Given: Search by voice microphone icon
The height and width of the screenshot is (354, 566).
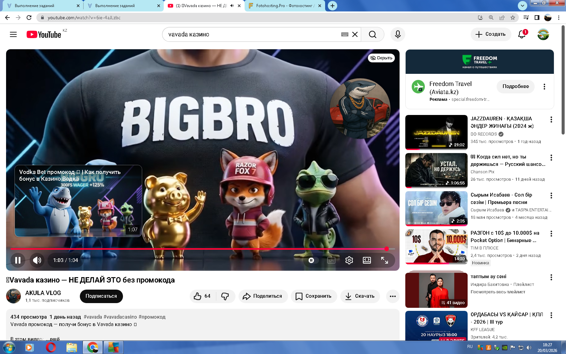Looking at the screenshot, I should tap(398, 34).
